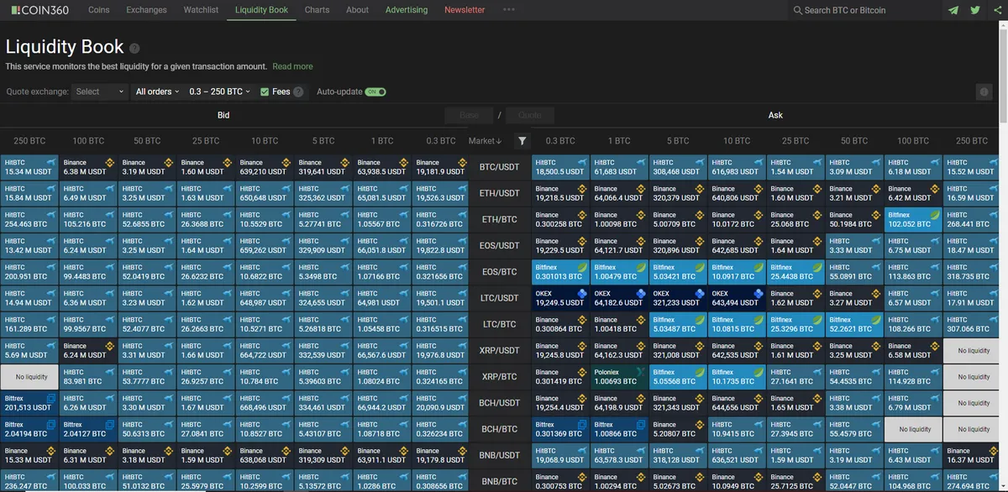The height and width of the screenshot is (492, 1008).
Task: Click Bitfinex leaf icon on 102.052 BTC cell
Action: [934, 215]
